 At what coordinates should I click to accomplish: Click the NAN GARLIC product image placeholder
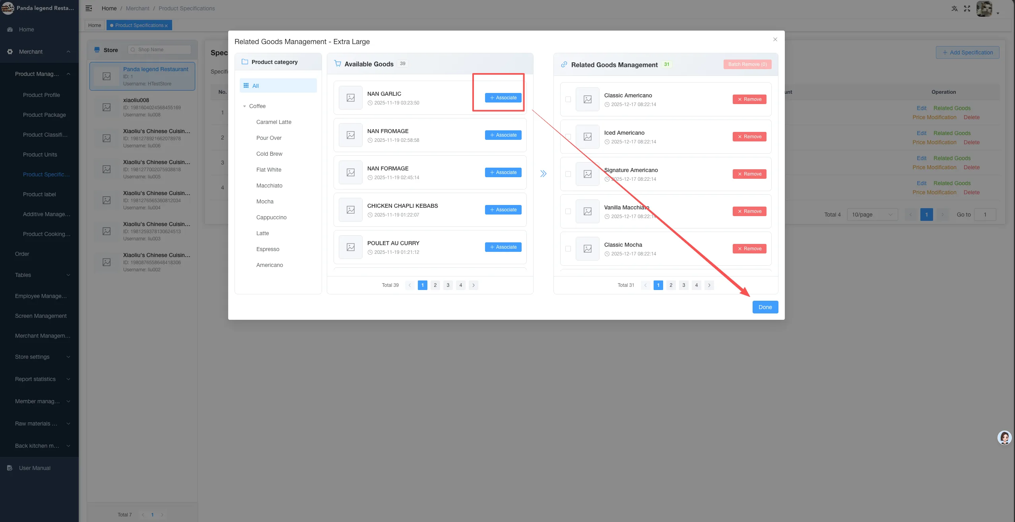point(350,98)
